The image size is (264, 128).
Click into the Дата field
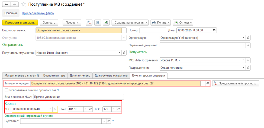point(194,30)
